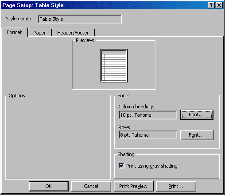Switch to the Format tab

click(14, 32)
